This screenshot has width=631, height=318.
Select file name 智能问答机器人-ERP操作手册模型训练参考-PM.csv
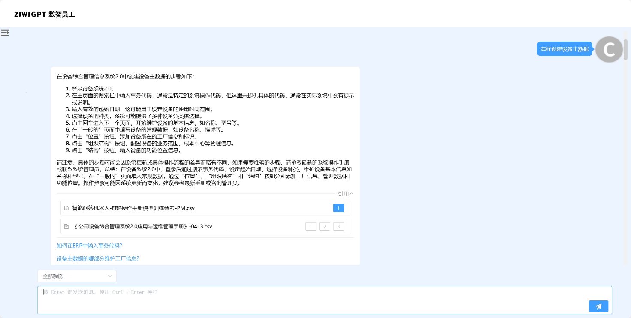click(x=133, y=208)
